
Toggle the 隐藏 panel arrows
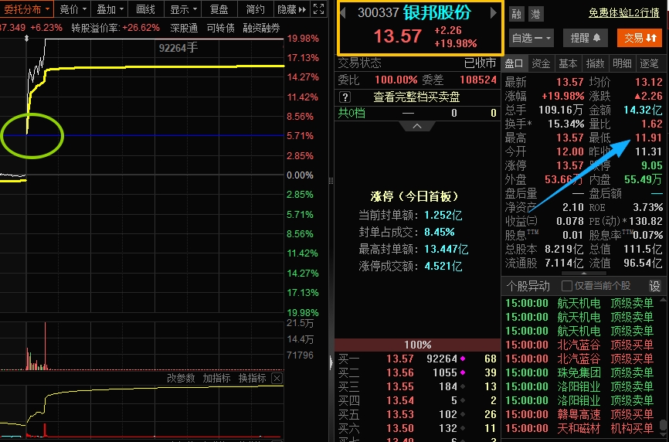click(292, 9)
